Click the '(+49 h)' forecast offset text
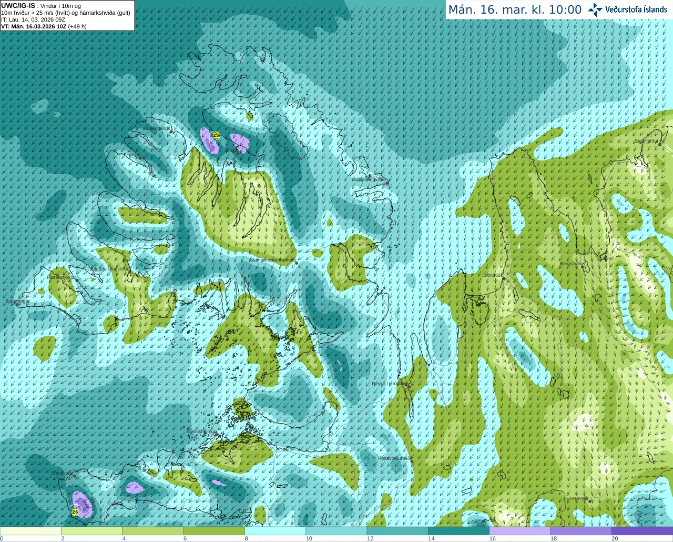Screen dimensions: 673x542 click(77, 26)
